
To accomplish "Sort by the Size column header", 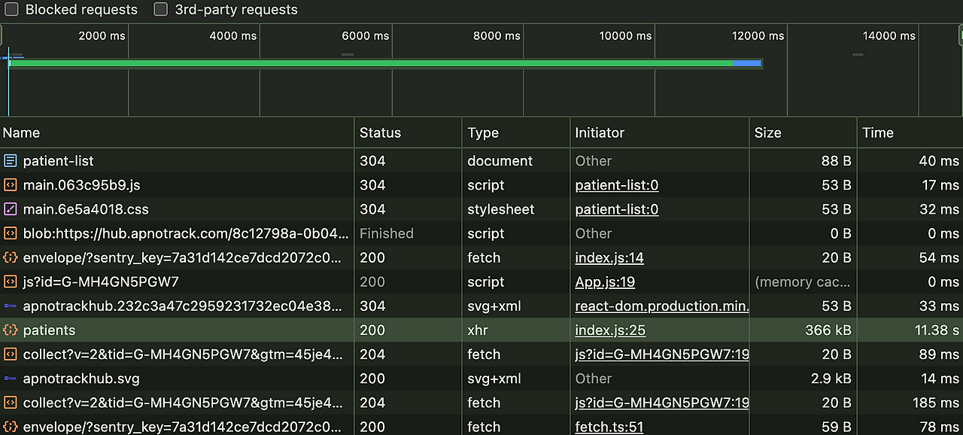I will [x=804, y=132].
